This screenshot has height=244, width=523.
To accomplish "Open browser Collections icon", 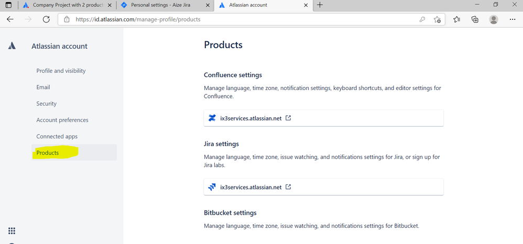I will [x=475, y=19].
